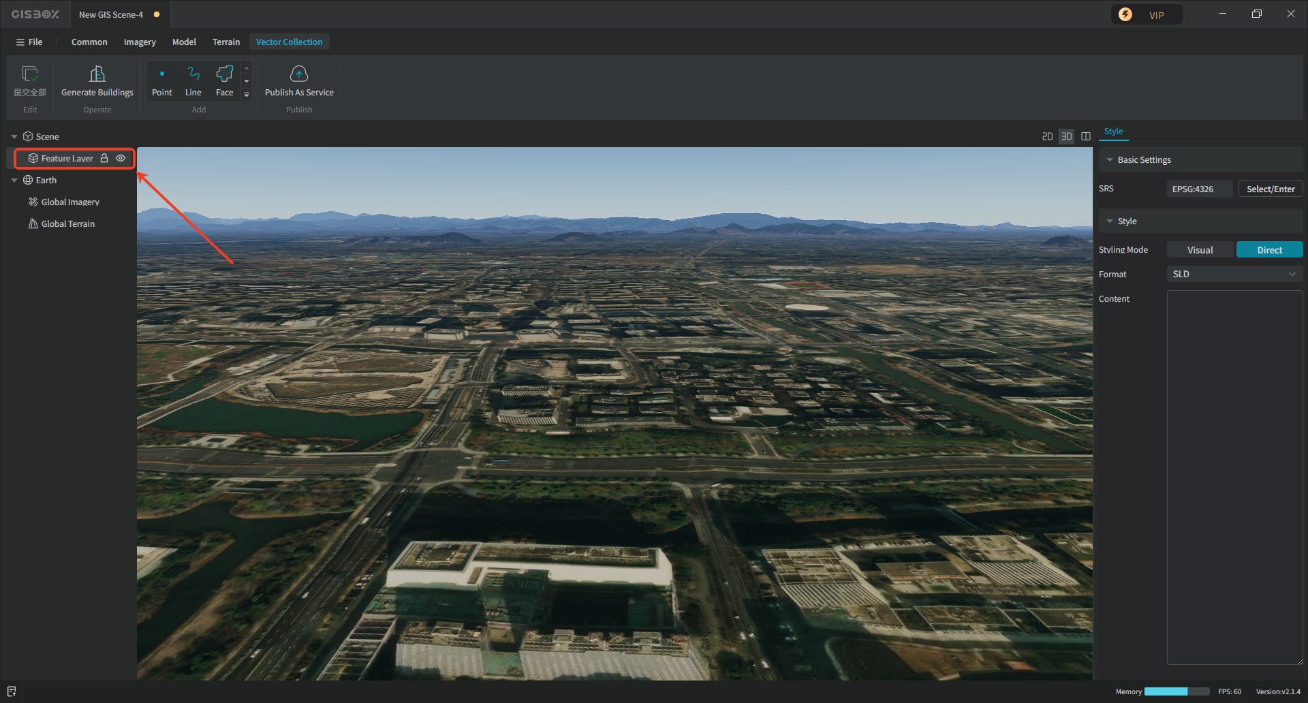1308x703 pixels.
Task: Click Publish As Service cloud icon
Action: [x=299, y=74]
